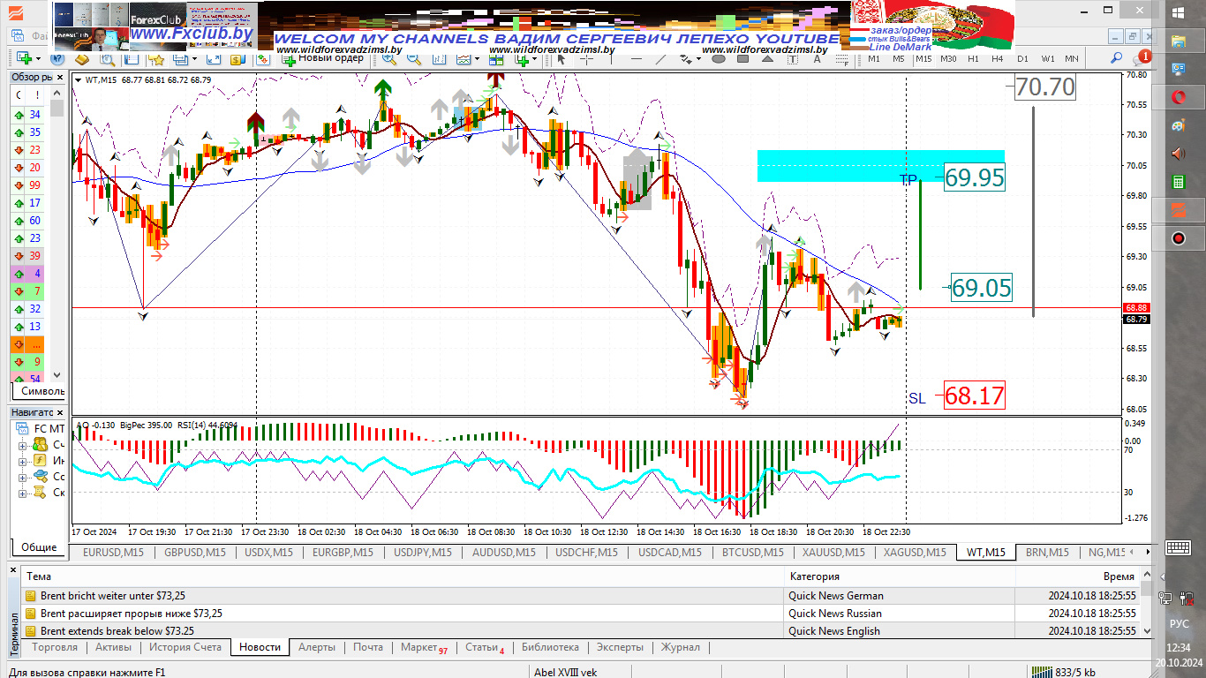Open the XAUUSD,M15 chart tab
The image size is (1206, 678).
(833, 553)
